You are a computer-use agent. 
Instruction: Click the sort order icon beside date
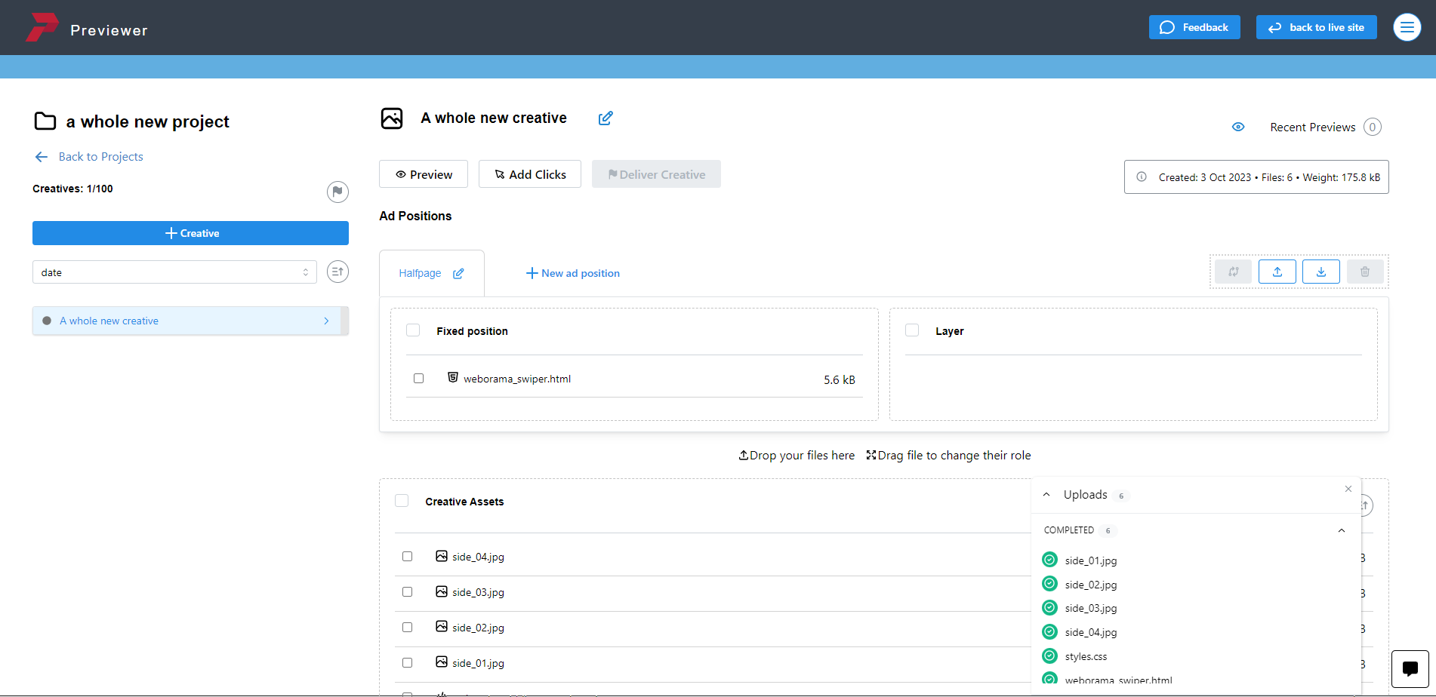pos(337,272)
